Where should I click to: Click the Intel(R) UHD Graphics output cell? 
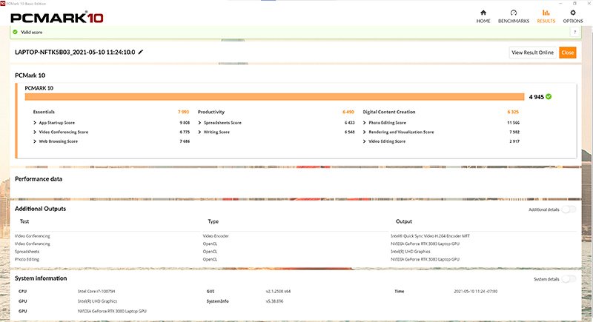(x=411, y=252)
